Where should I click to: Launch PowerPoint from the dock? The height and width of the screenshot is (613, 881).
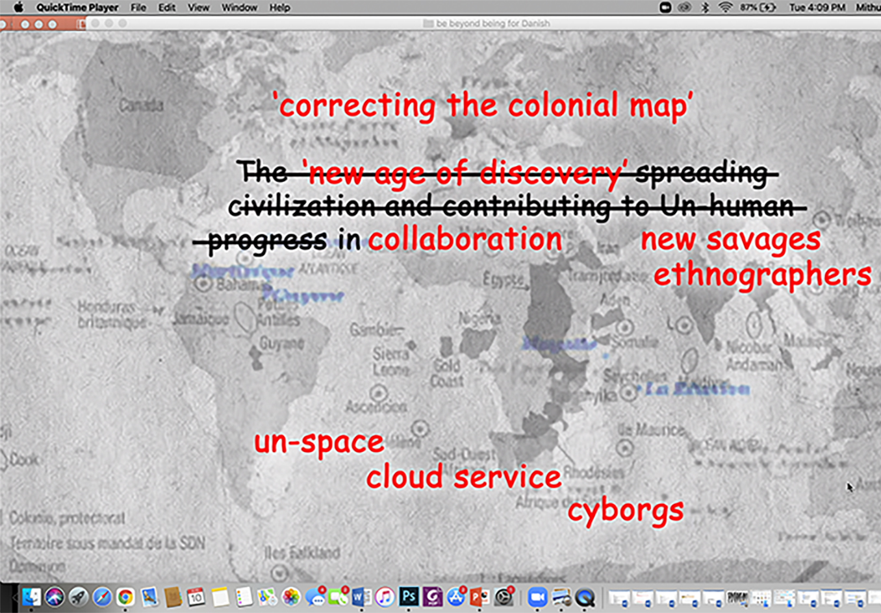coord(479,597)
